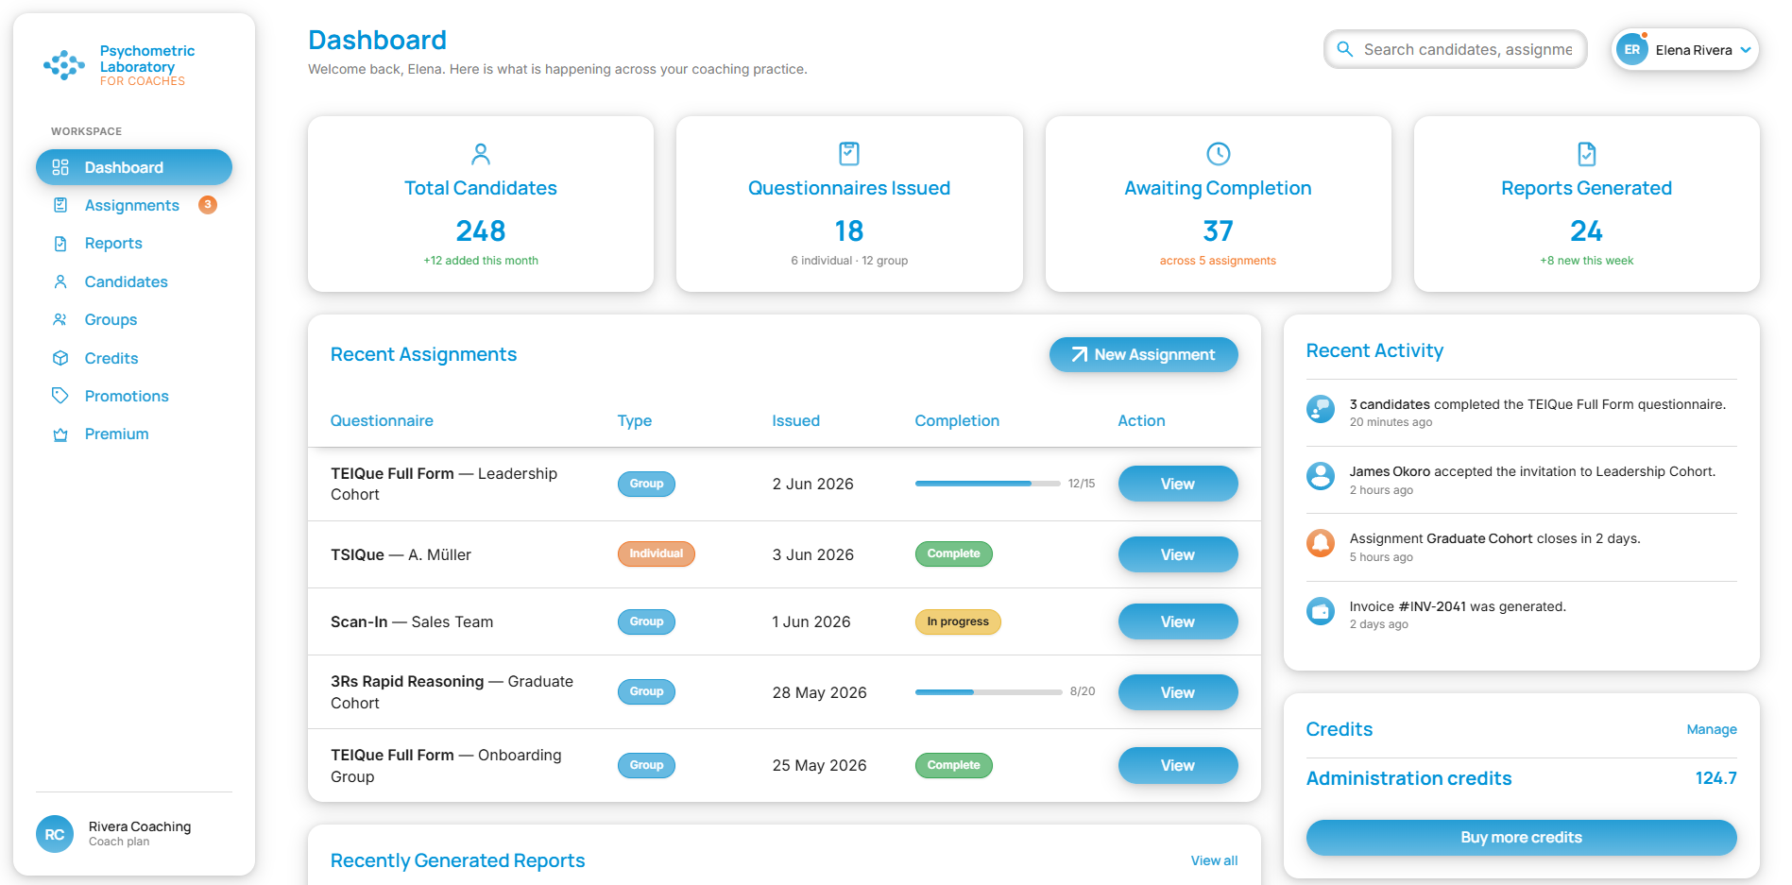Click the Type column header
The width and height of the screenshot is (1792, 885).
635,420
